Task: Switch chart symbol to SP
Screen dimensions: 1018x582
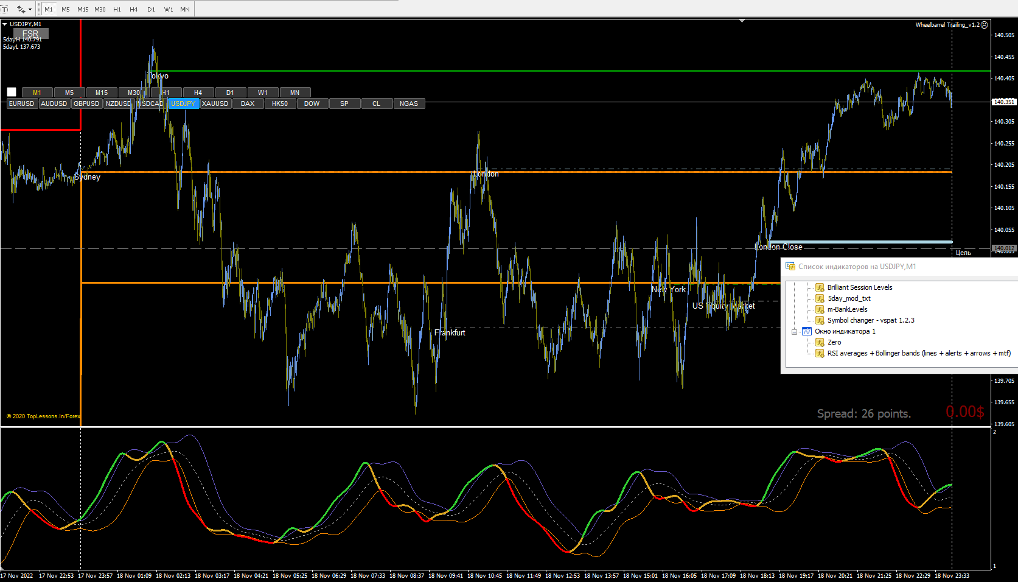Action: point(344,103)
